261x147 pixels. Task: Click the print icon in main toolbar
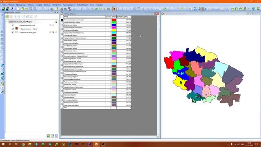click(x=65, y=9)
